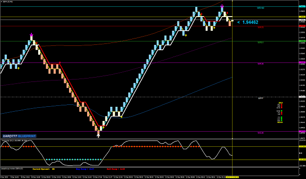Select the blue 1.94462 price label
This screenshot has width=306, height=179.
point(248,22)
